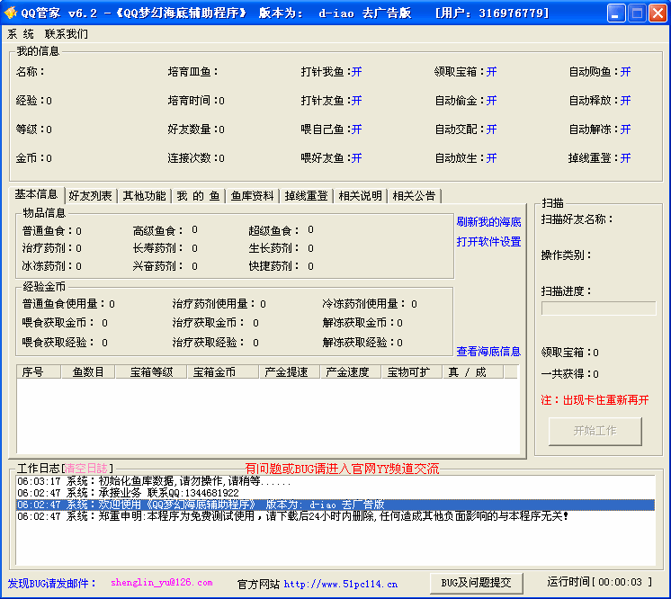Select log entry 承接业务 联系QQ:1344681922

pos(335,493)
